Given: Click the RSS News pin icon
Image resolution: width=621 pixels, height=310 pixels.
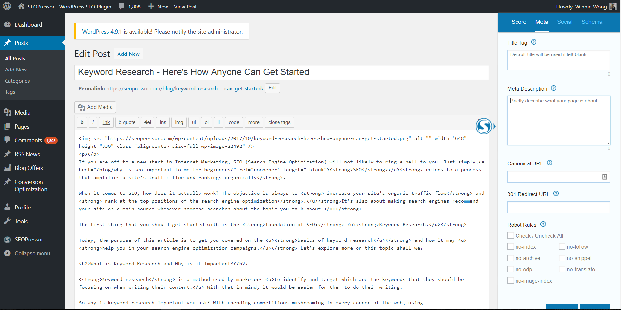Looking at the screenshot, I should coord(8,154).
